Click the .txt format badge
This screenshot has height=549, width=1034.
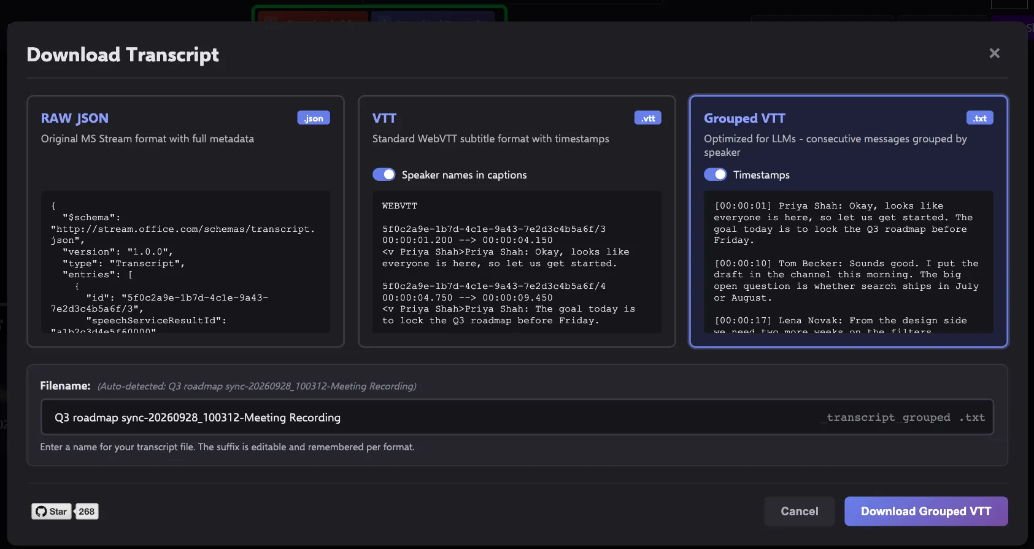980,118
